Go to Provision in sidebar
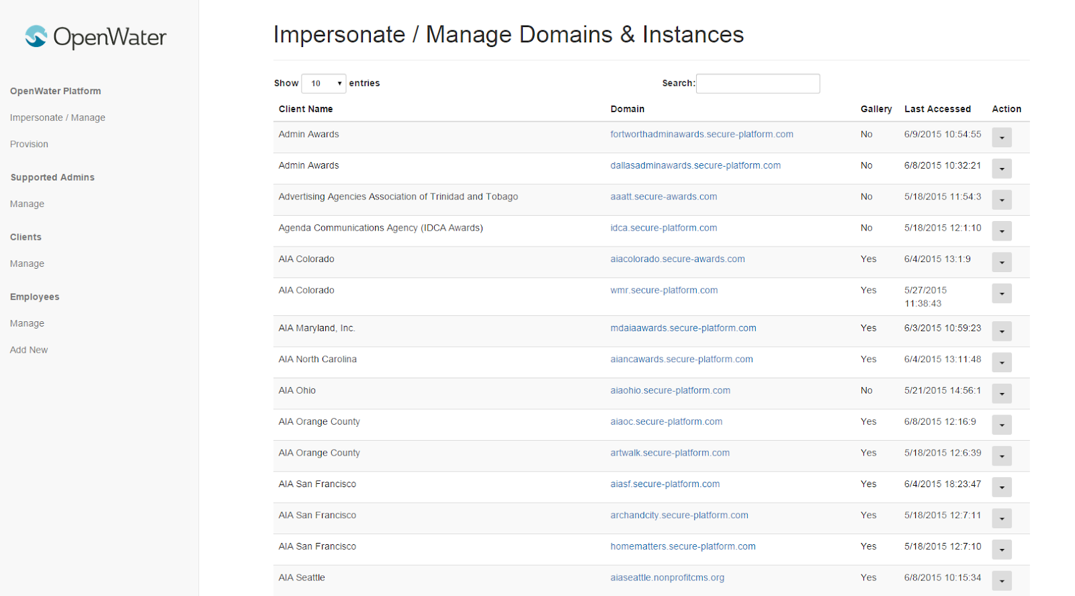 29,144
